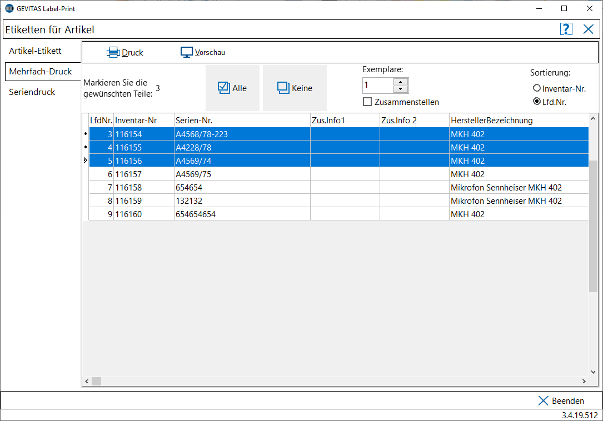Image resolution: width=603 pixels, height=421 pixels.
Task: Click vertical scrollbar up arrow
Action: [x=593, y=118]
